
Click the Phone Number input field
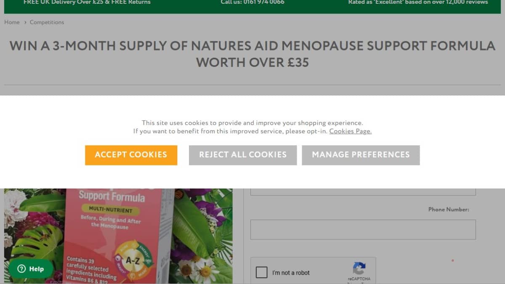pos(363,229)
